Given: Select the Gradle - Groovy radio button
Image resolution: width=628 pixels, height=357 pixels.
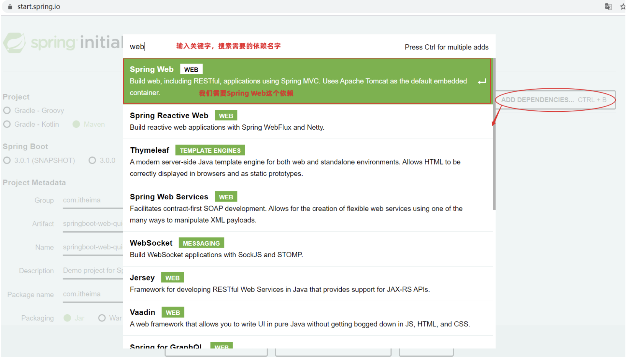Looking at the screenshot, I should pyautogui.click(x=7, y=111).
